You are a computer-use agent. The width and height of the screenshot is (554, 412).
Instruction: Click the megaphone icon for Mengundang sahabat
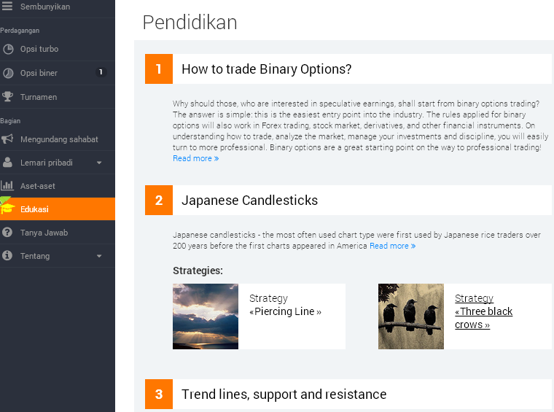coord(7,139)
